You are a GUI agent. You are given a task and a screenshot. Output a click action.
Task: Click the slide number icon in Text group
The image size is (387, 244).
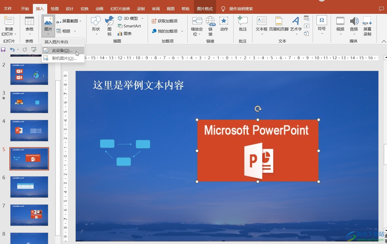[x=307, y=26]
